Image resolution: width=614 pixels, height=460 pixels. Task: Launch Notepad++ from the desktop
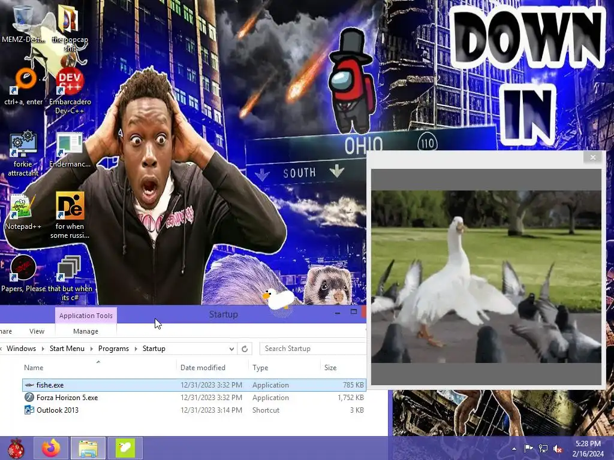coord(23,206)
